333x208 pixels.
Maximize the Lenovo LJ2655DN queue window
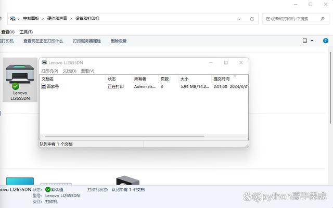pyautogui.click(x=226, y=62)
